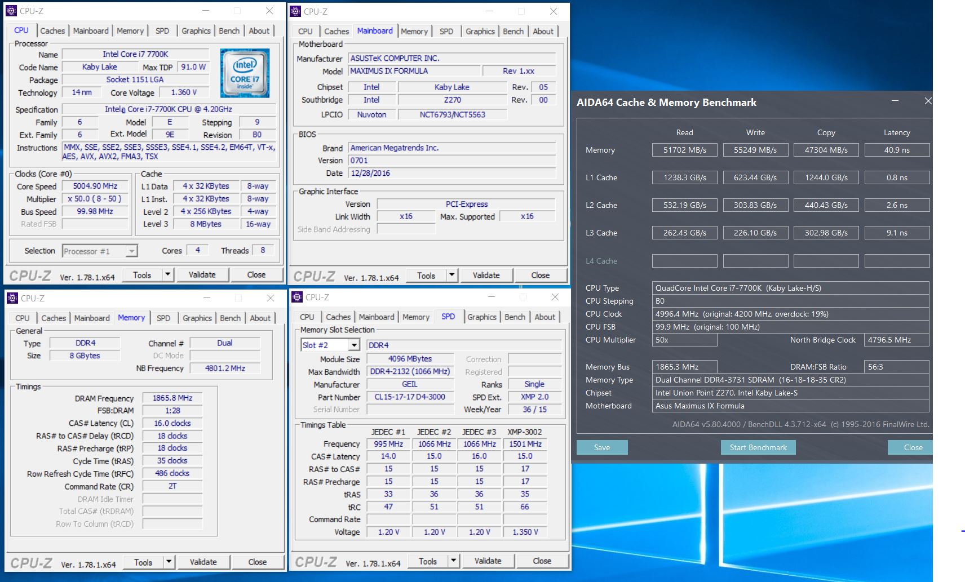The height and width of the screenshot is (582, 965).
Task: Click the Close button in the Mainboard window
Action: 540,276
